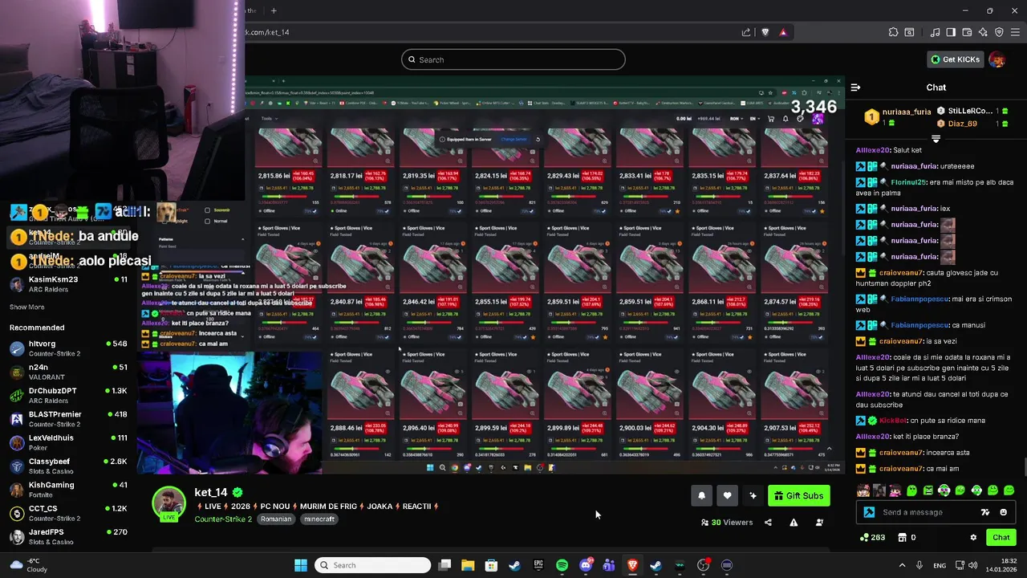Click the sparkle icon beside Gift Subs
Viewport: 1027px width, 578px height.
(753, 495)
